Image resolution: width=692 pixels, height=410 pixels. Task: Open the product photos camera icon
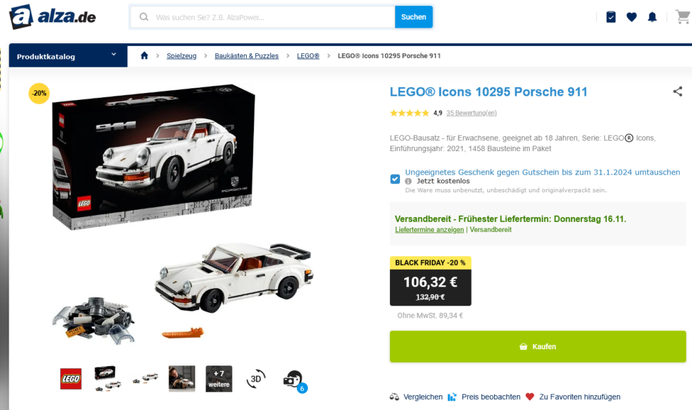coord(295,380)
